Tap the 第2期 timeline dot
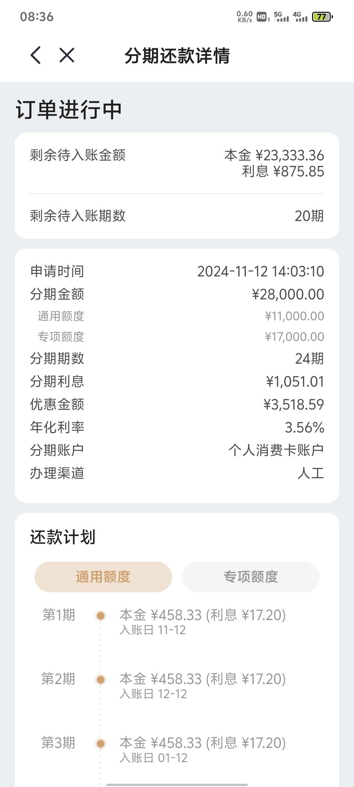This screenshot has height=787, width=354. click(101, 679)
